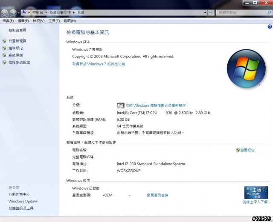Image resolution: width=273 pixels, height=222 pixels.
Task: Open 裝置管理員 from sidebar
Action: [17, 41]
